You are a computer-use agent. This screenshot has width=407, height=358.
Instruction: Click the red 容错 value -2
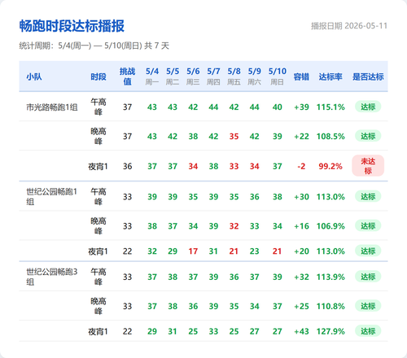(x=301, y=166)
